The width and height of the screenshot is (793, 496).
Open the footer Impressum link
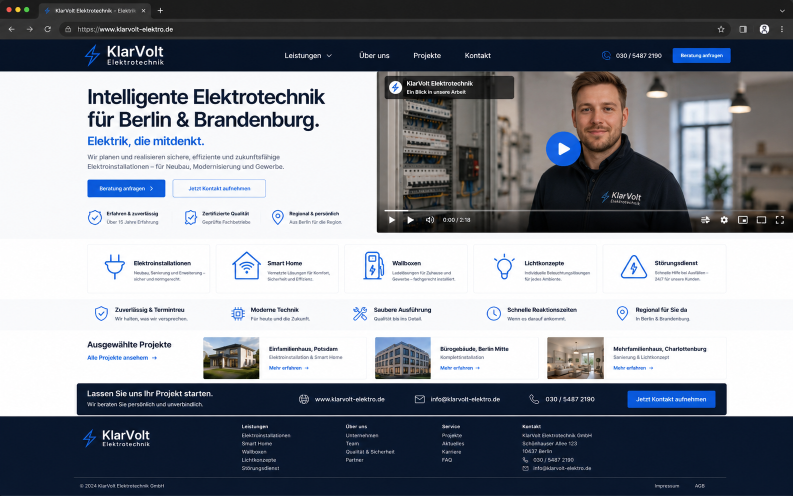pos(667,486)
